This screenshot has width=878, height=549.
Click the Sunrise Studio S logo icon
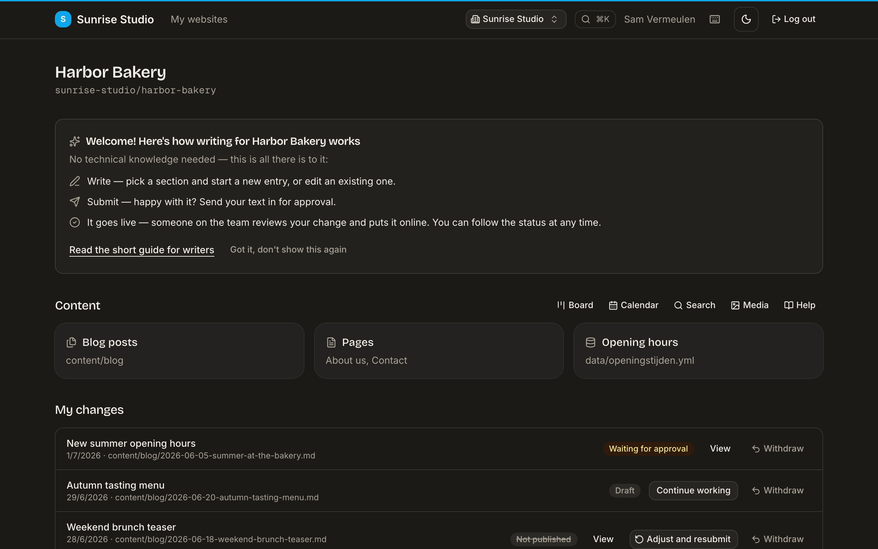[x=63, y=19]
